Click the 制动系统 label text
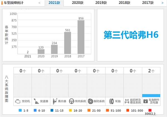167x117 pixels. [99, 101]
